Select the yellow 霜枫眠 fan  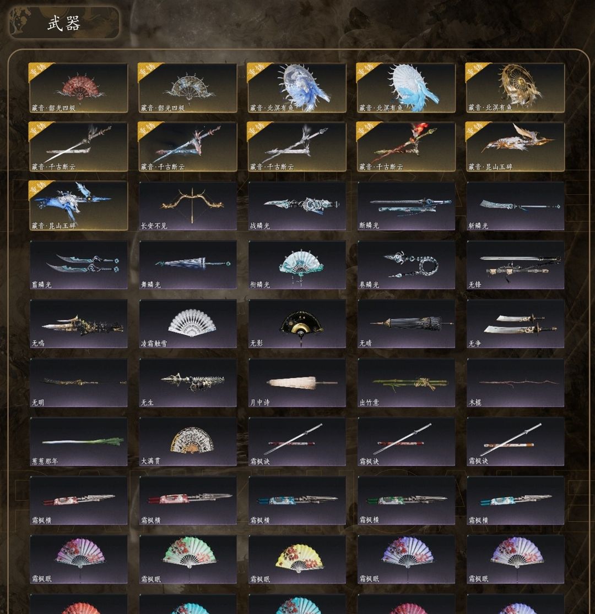tap(297, 560)
